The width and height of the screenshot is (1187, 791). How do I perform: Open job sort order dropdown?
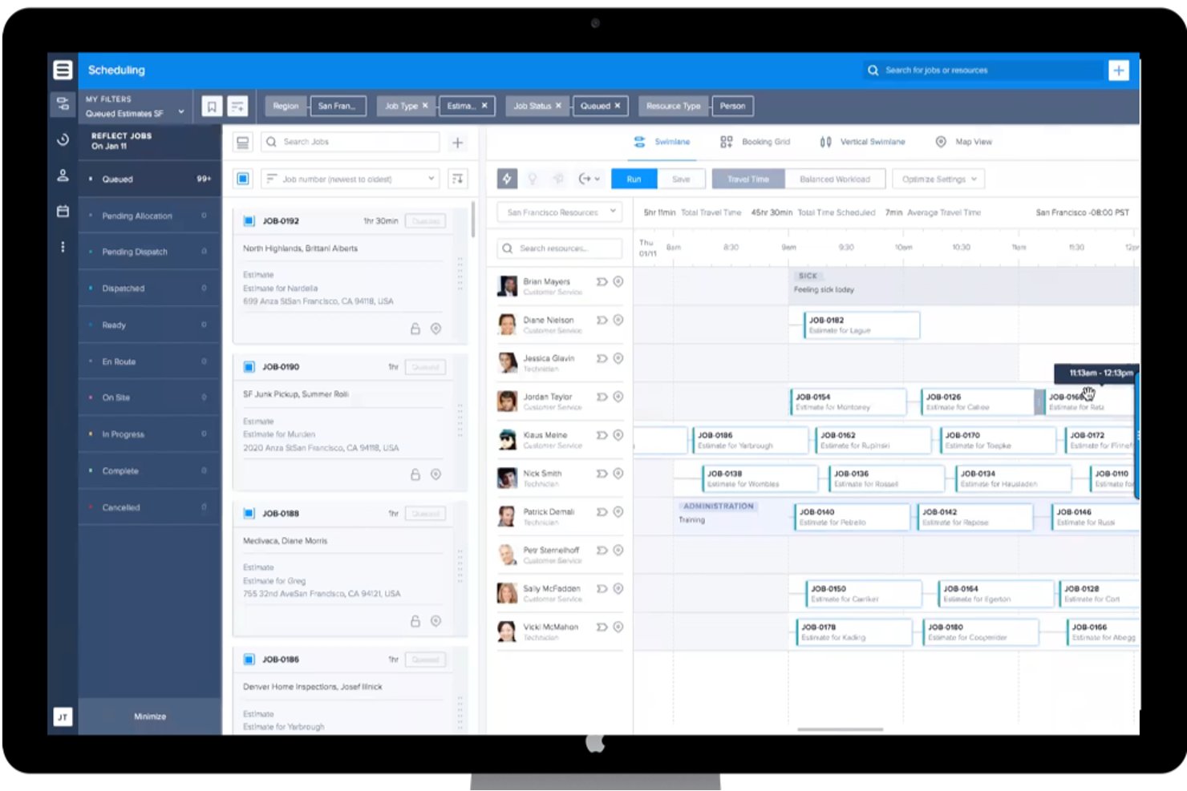(350, 179)
